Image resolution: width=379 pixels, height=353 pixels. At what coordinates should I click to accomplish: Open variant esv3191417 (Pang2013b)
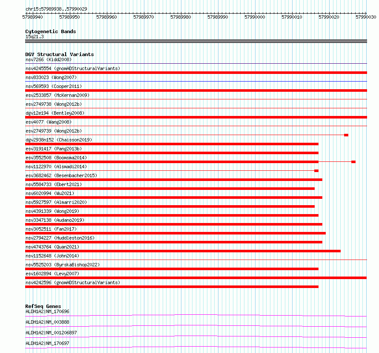click(54, 149)
